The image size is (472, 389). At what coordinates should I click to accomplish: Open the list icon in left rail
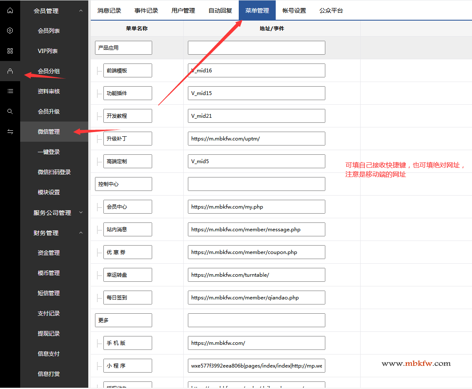[x=10, y=91]
